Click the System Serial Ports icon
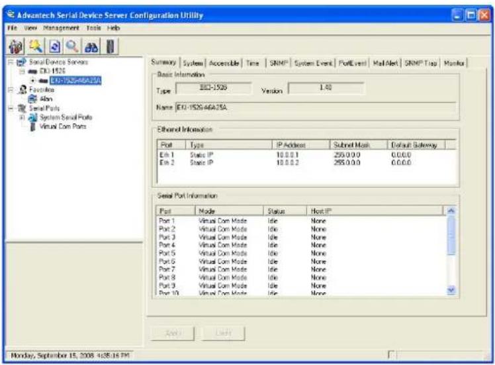 pos(32,117)
